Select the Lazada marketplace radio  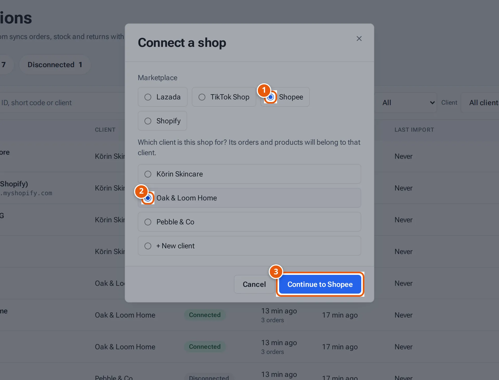148,97
